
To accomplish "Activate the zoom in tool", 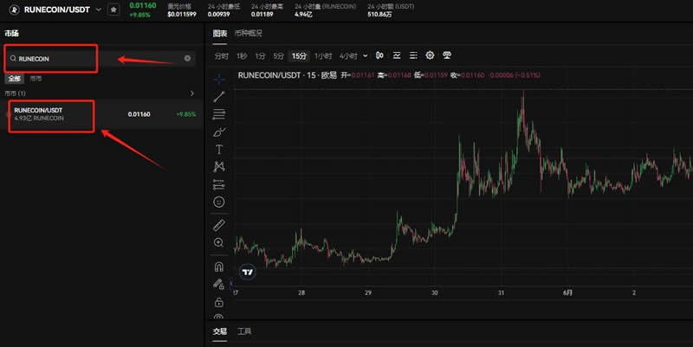I will tap(219, 242).
